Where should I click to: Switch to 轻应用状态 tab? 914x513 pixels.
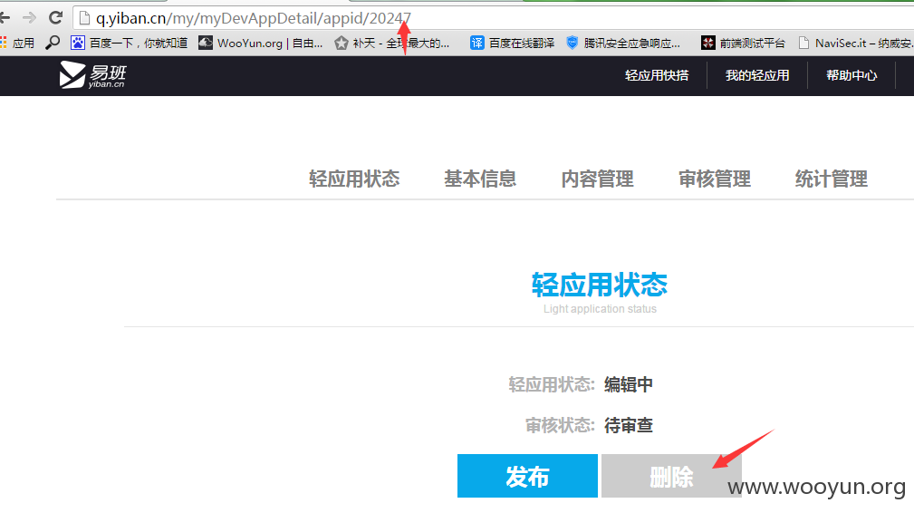(354, 179)
